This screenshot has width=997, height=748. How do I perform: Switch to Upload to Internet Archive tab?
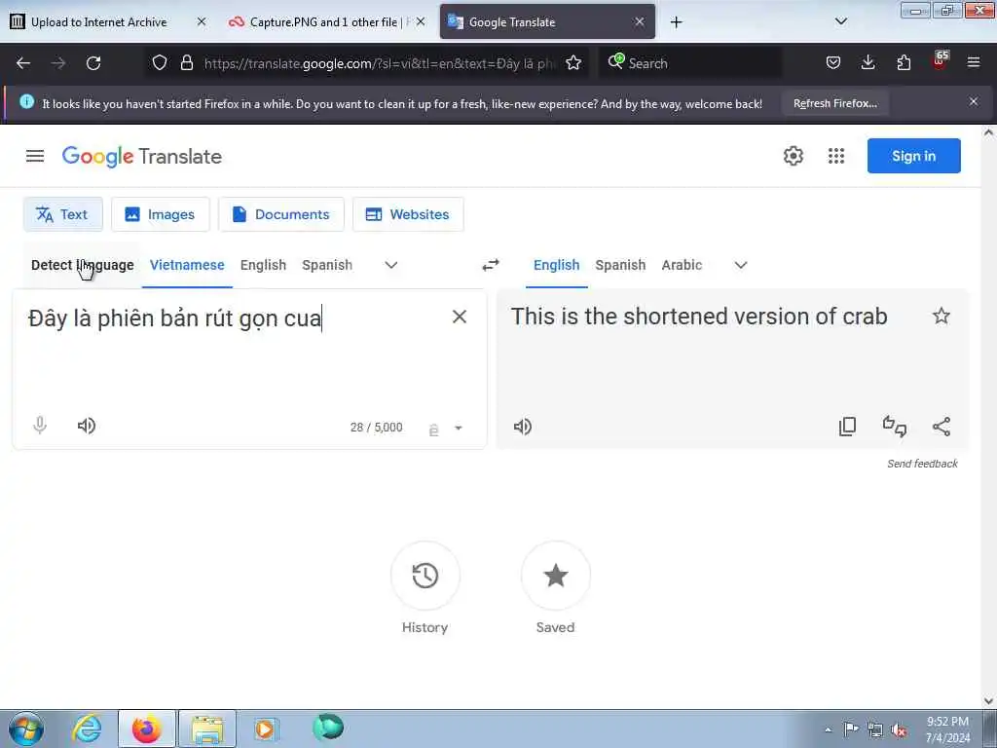[x=98, y=22]
